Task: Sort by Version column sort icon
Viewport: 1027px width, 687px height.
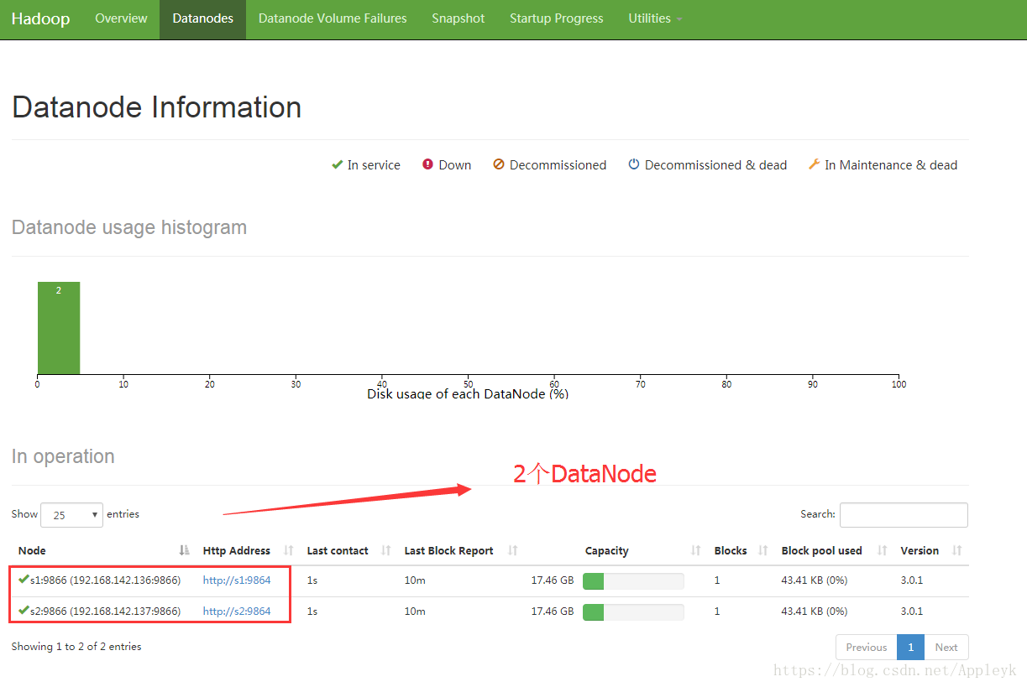Action: pyautogui.click(x=957, y=551)
